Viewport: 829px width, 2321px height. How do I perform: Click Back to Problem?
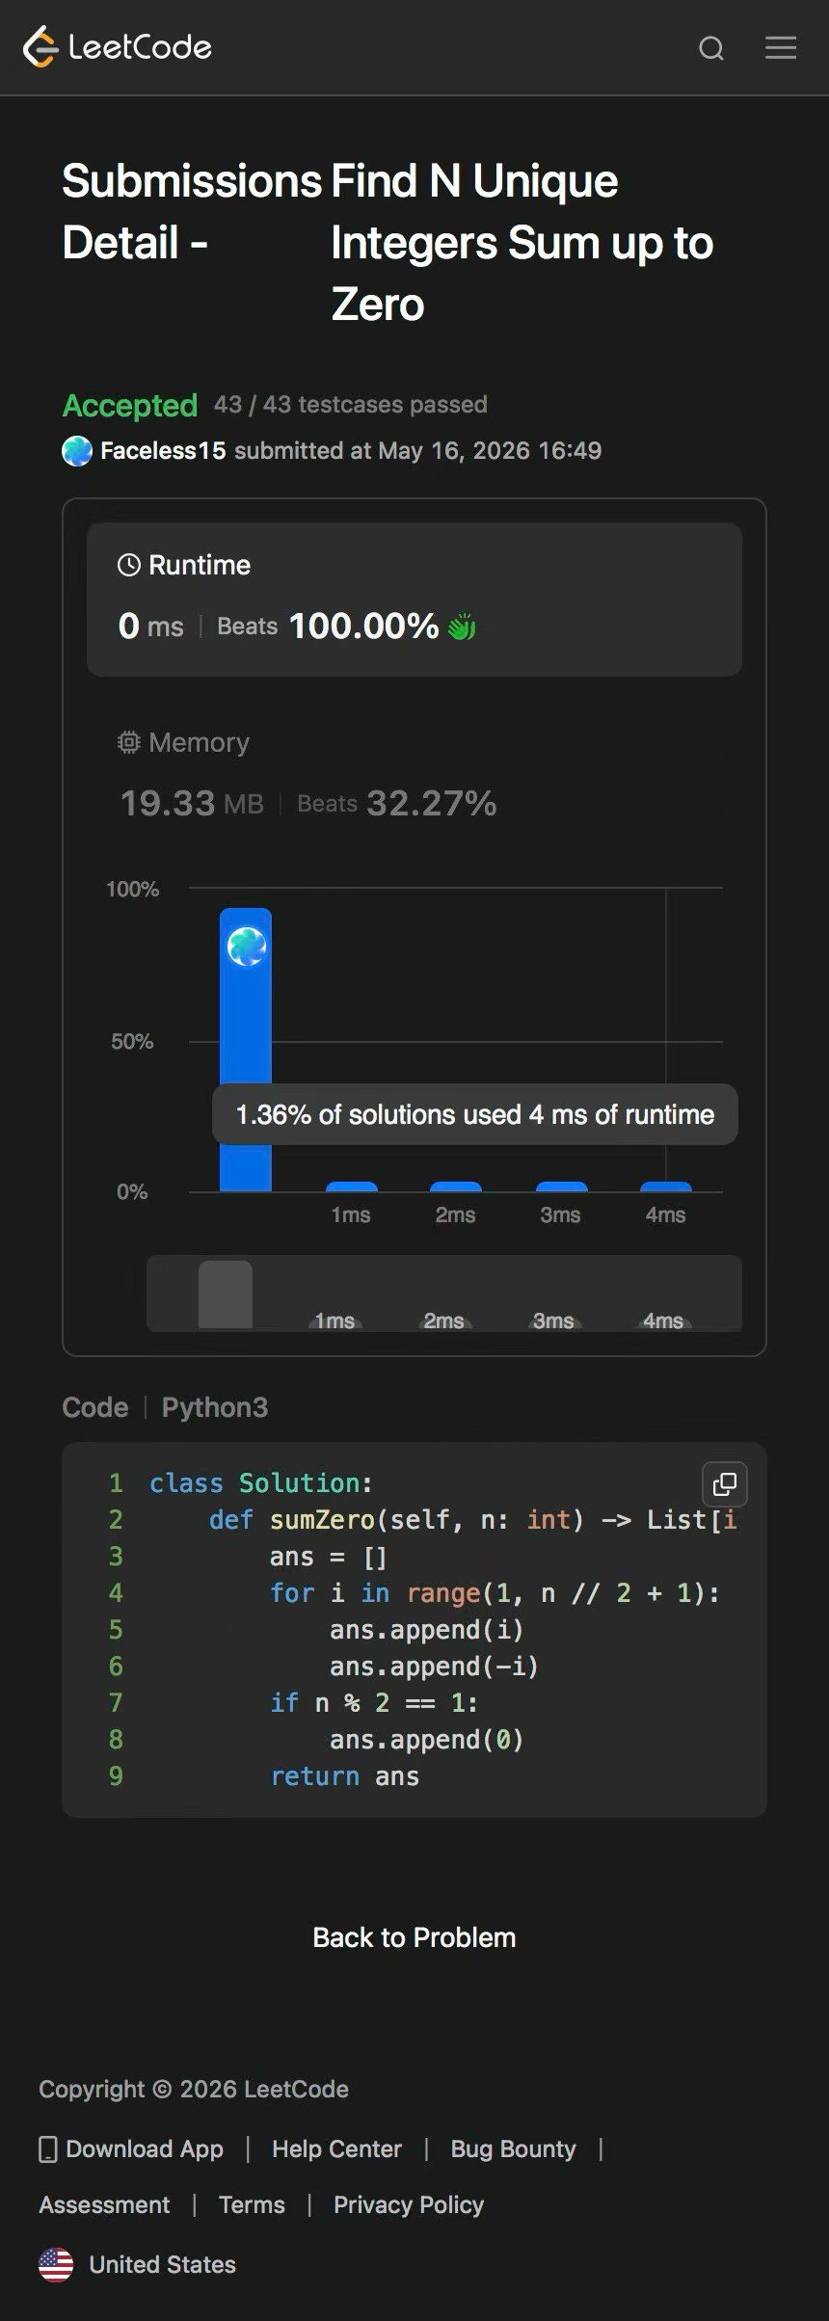pos(414,1937)
